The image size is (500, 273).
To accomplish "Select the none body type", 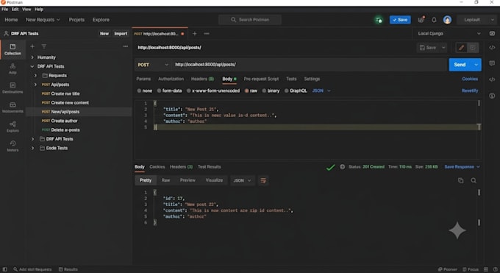I will click(144, 91).
